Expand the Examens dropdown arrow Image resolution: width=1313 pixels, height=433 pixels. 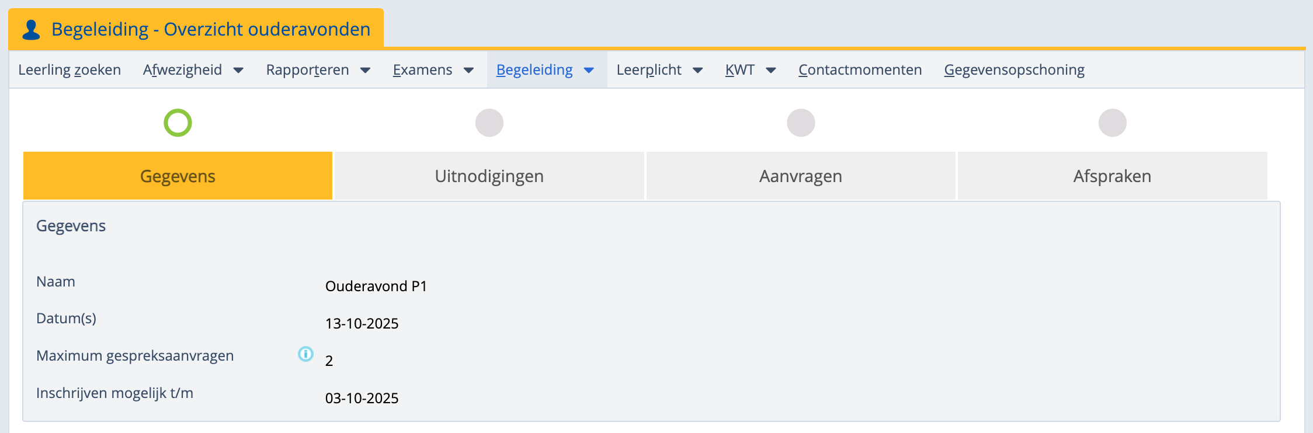[468, 70]
